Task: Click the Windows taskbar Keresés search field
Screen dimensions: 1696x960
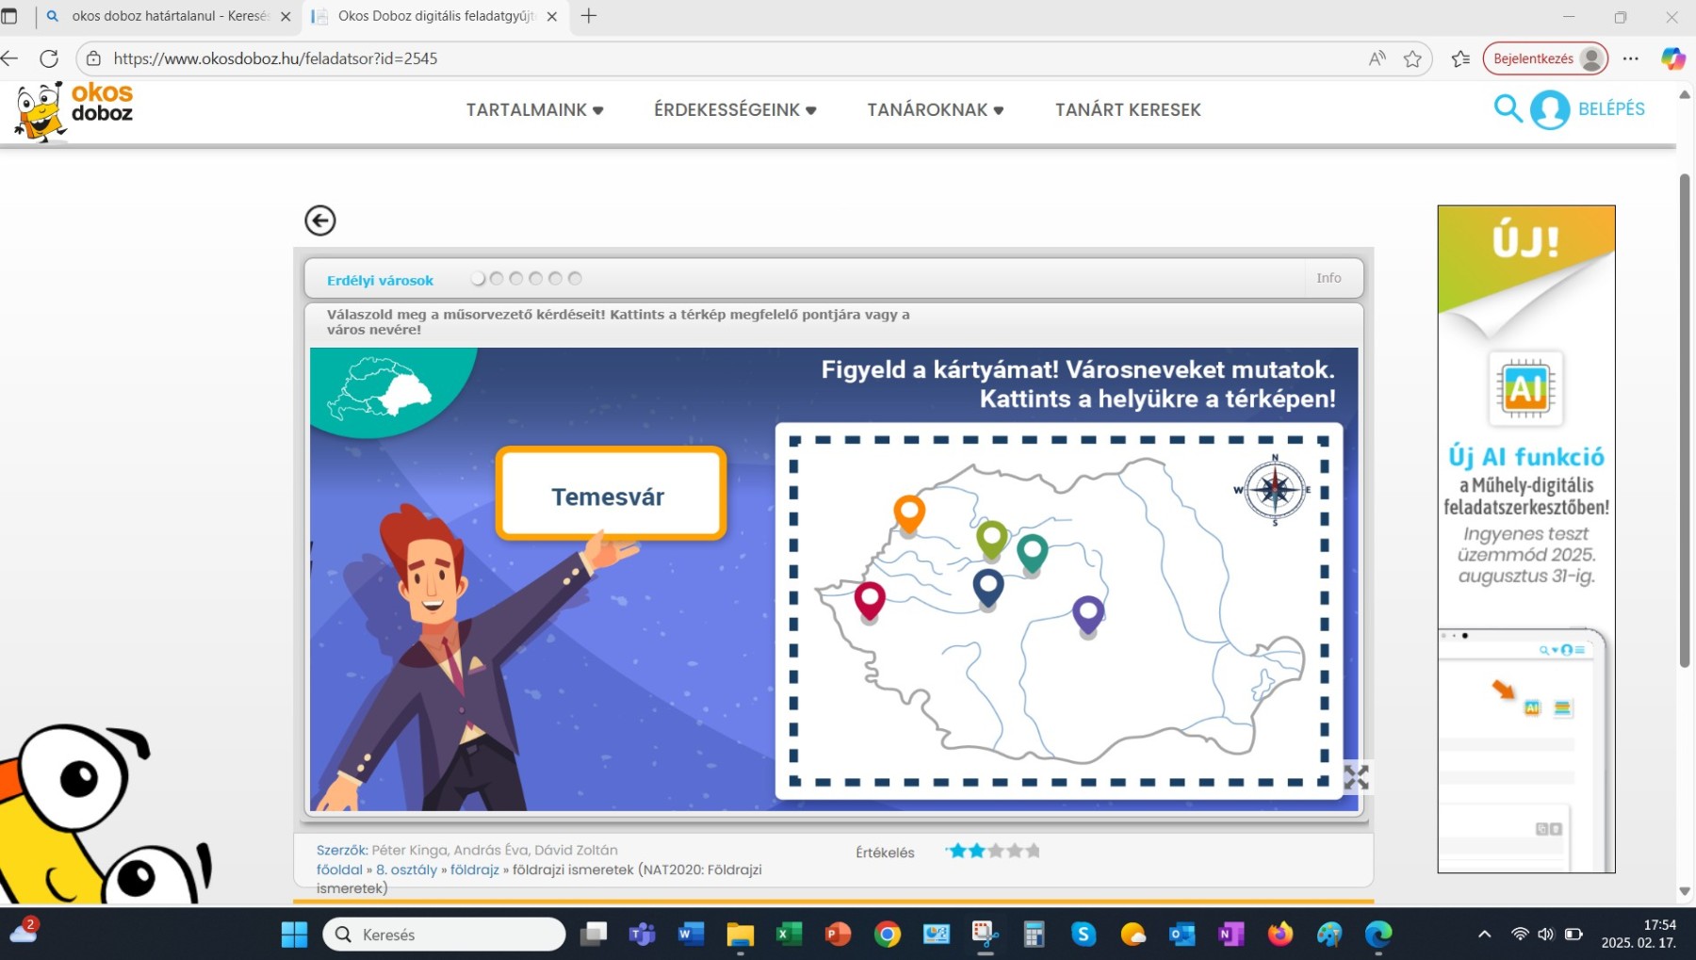Action: 445,935
